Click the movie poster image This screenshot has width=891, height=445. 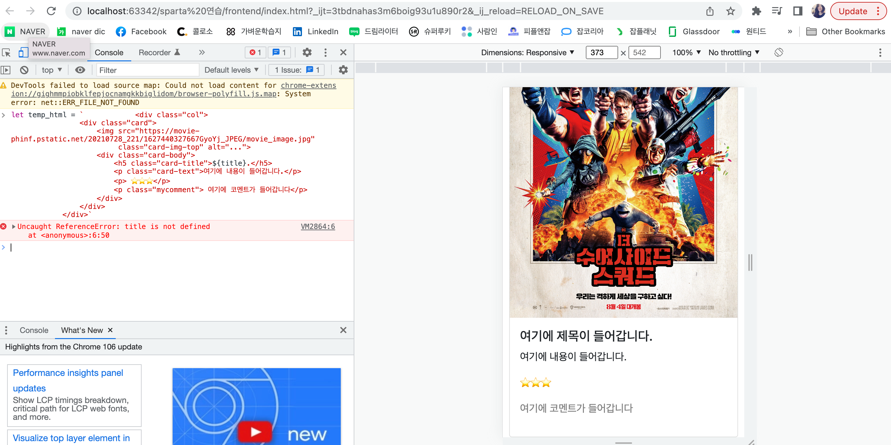623,202
